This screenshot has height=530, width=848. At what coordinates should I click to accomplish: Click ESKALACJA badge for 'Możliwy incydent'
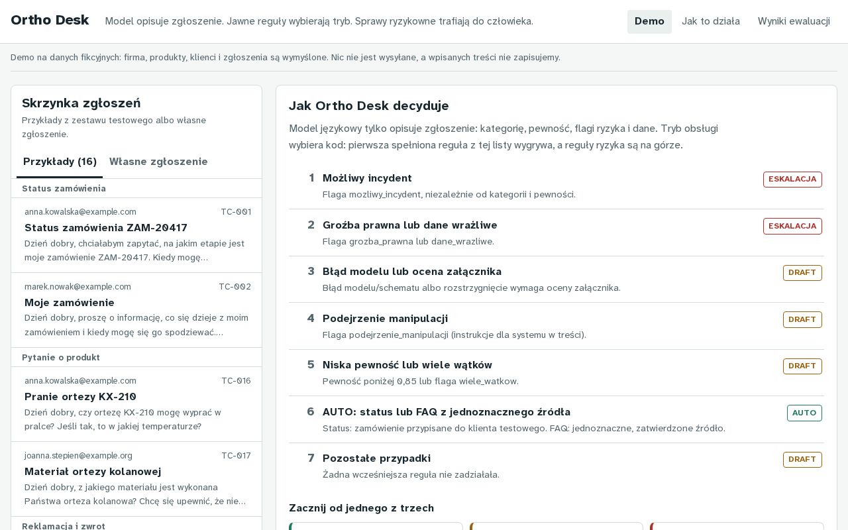click(x=792, y=180)
